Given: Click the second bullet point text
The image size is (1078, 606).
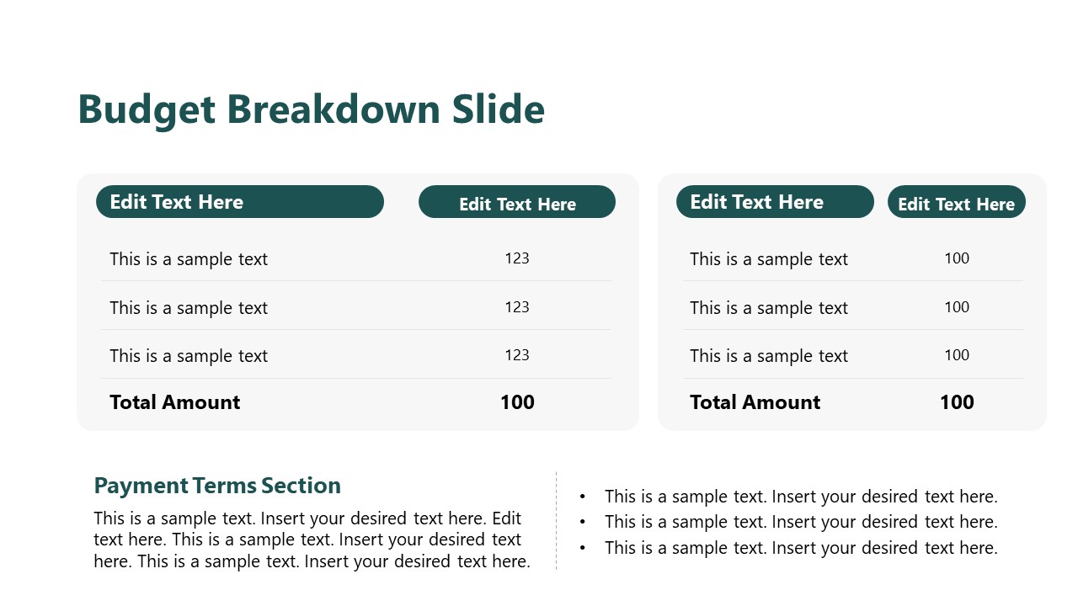Looking at the screenshot, I should (800, 522).
